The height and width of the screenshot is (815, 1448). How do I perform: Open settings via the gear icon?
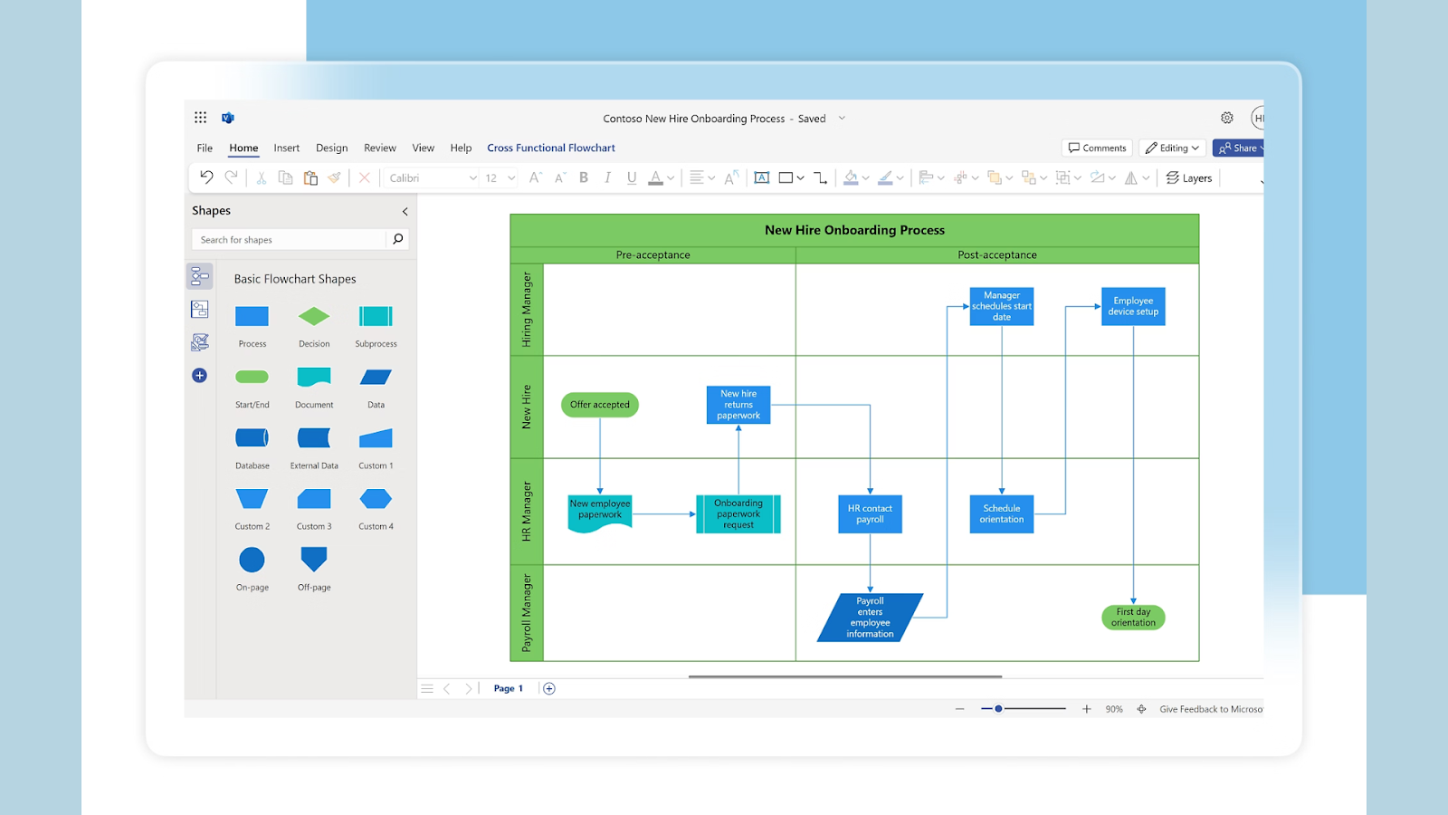pos(1226,118)
